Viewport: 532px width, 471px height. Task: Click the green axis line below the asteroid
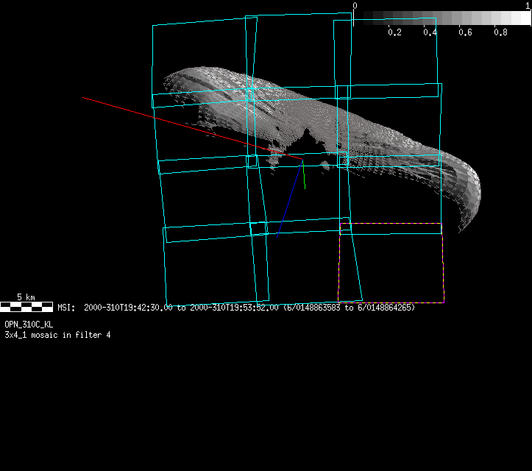coord(304,177)
